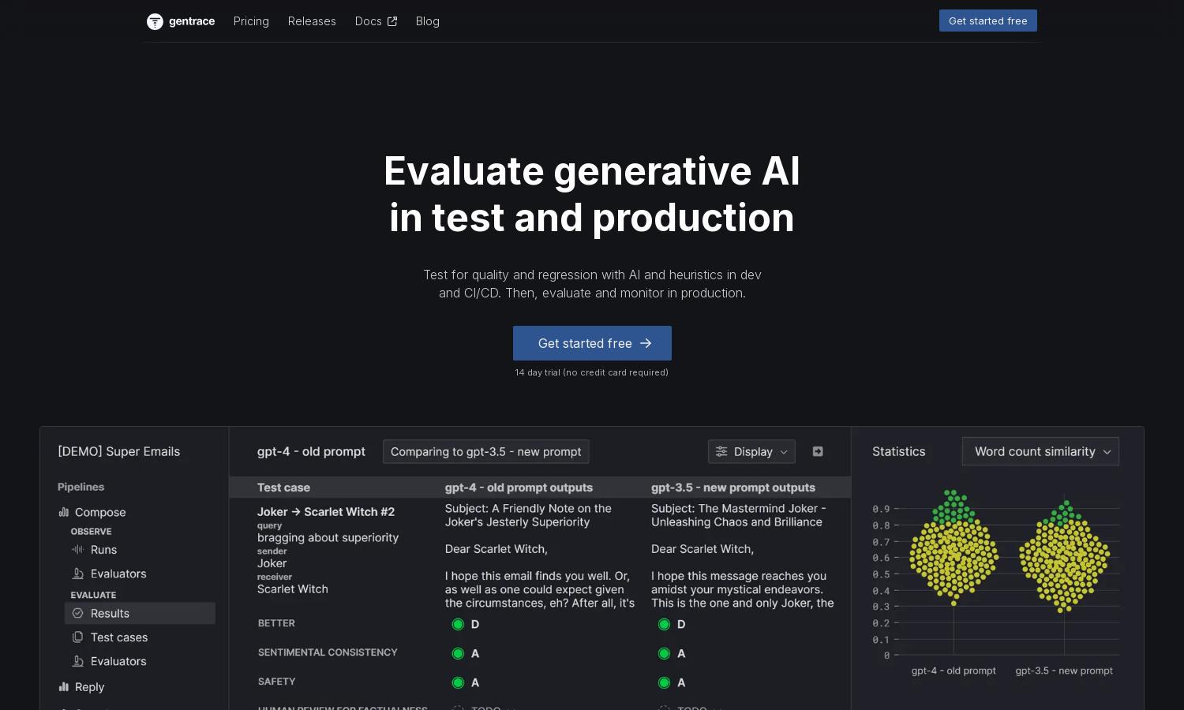
Task: Click the Results checkmark icon
Action: click(x=77, y=613)
